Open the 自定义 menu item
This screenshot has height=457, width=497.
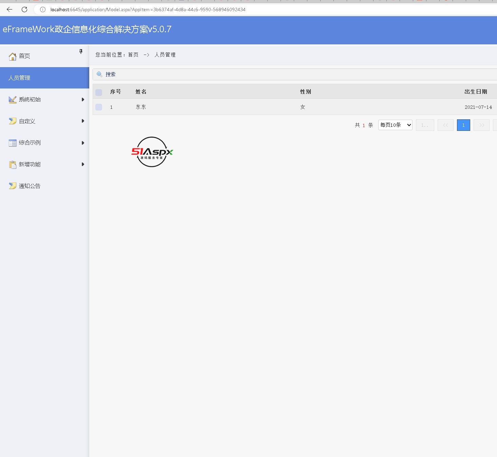[44, 121]
